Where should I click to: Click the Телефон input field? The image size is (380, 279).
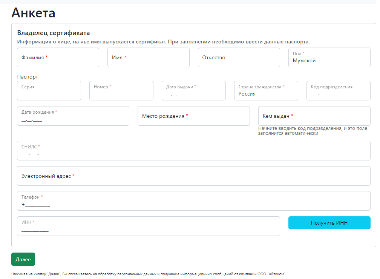193,201
